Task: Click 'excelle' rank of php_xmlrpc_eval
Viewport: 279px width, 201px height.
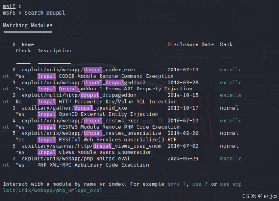Action: pyautogui.click(x=231, y=159)
